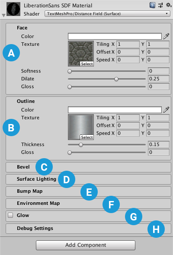Collapse the material foldout arrow
The width and height of the screenshot is (173, 255).
(x=3, y=15)
